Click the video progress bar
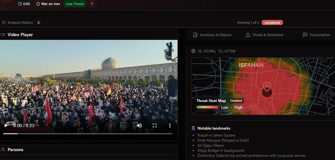 tap(88, 134)
